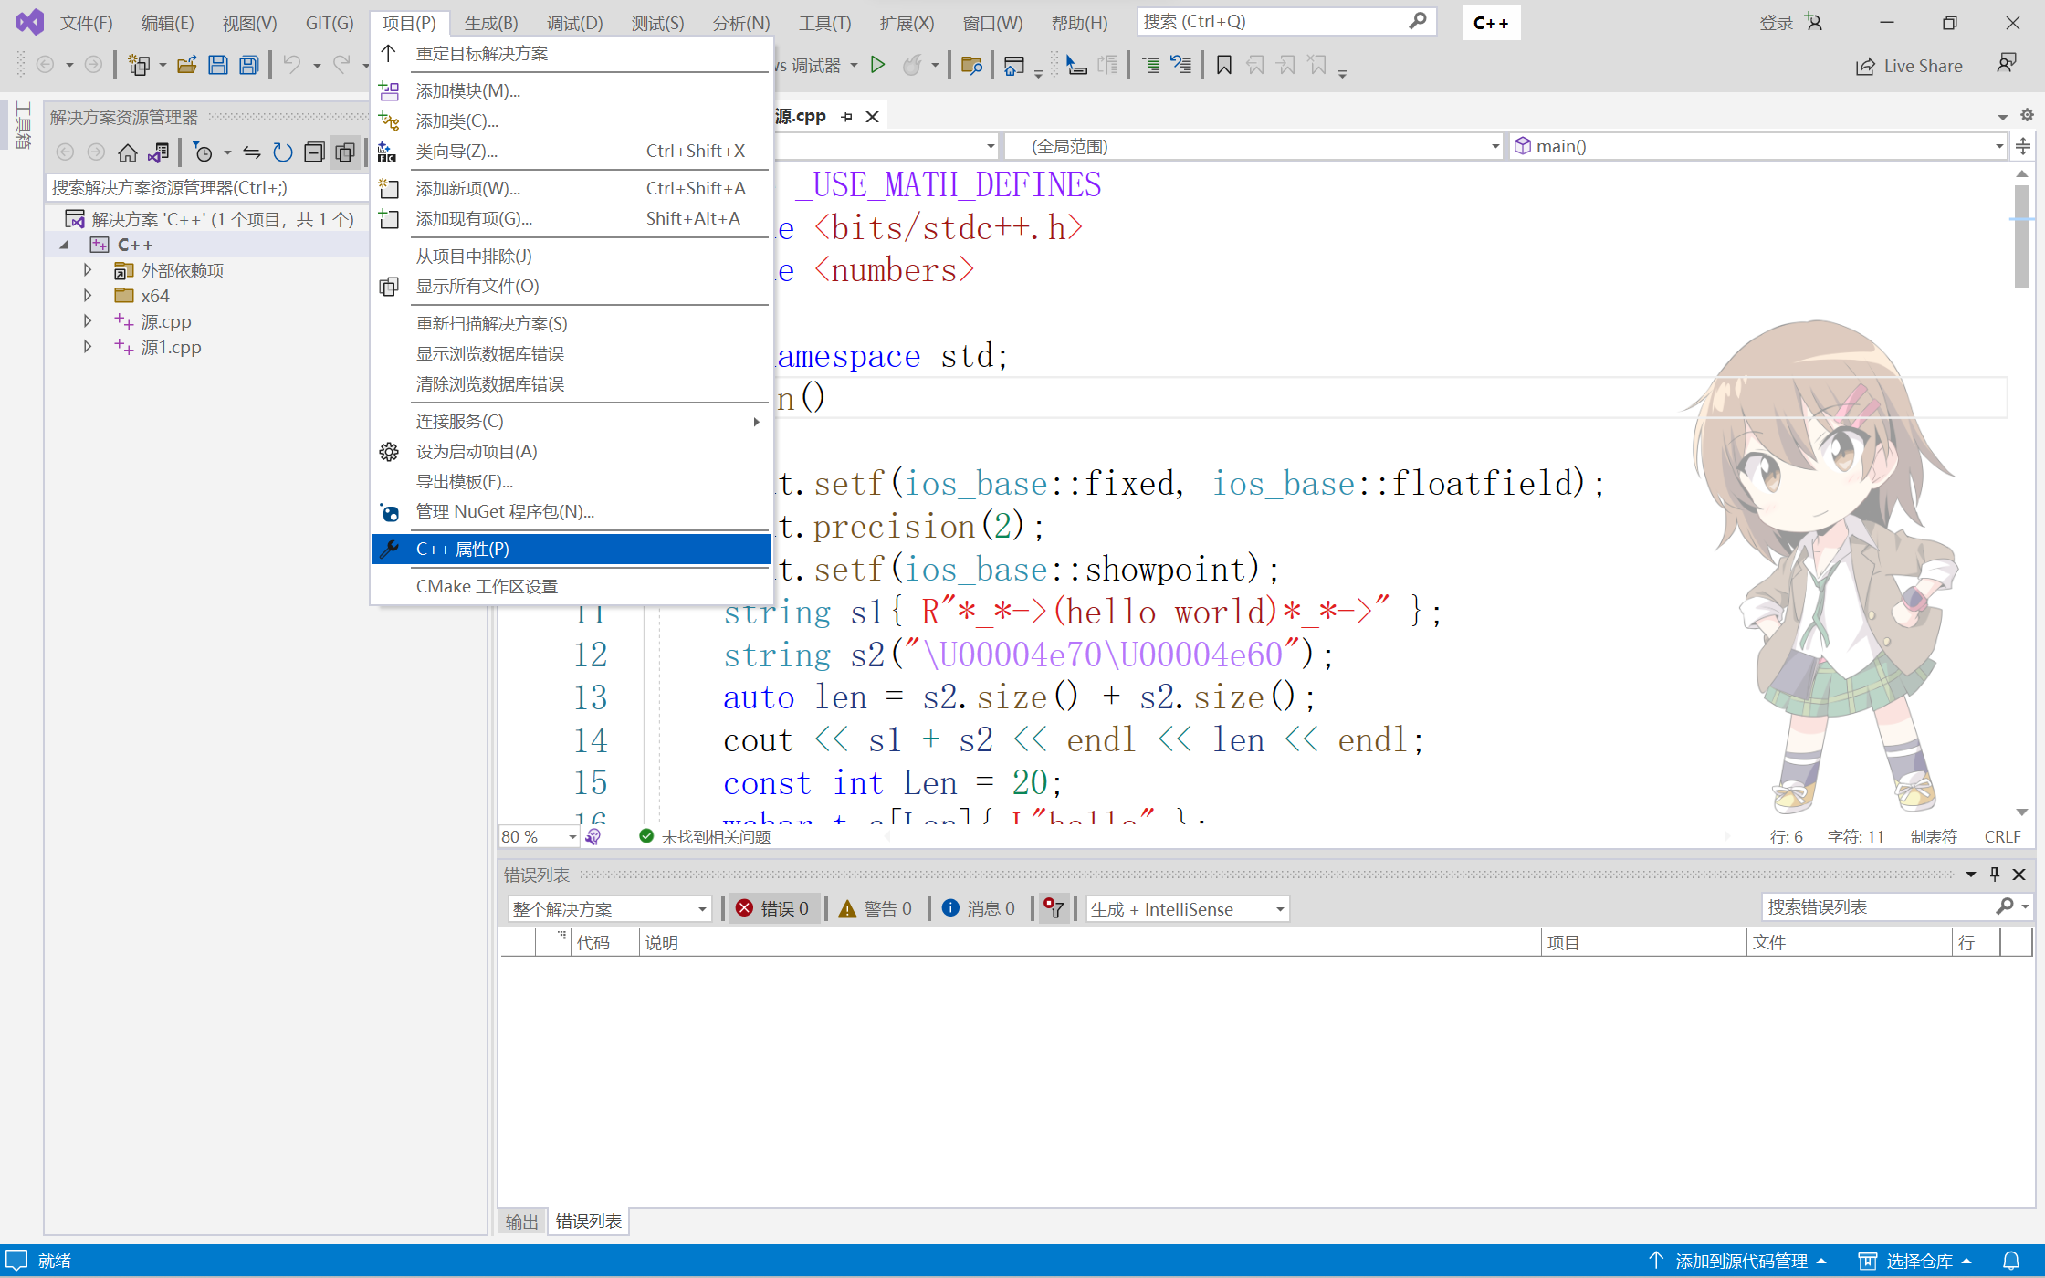Click the Open File folder icon
The height and width of the screenshot is (1278, 2045).
click(x=186, y=65)
